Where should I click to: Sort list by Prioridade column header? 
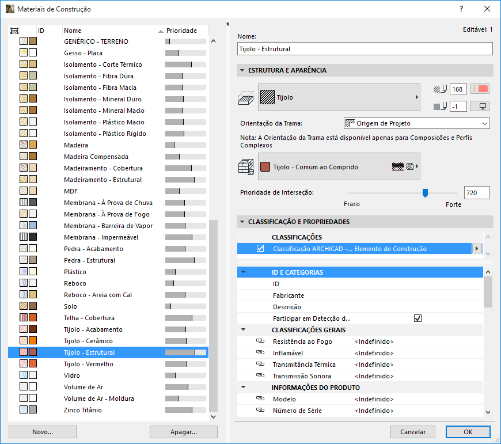coord(186,31)
